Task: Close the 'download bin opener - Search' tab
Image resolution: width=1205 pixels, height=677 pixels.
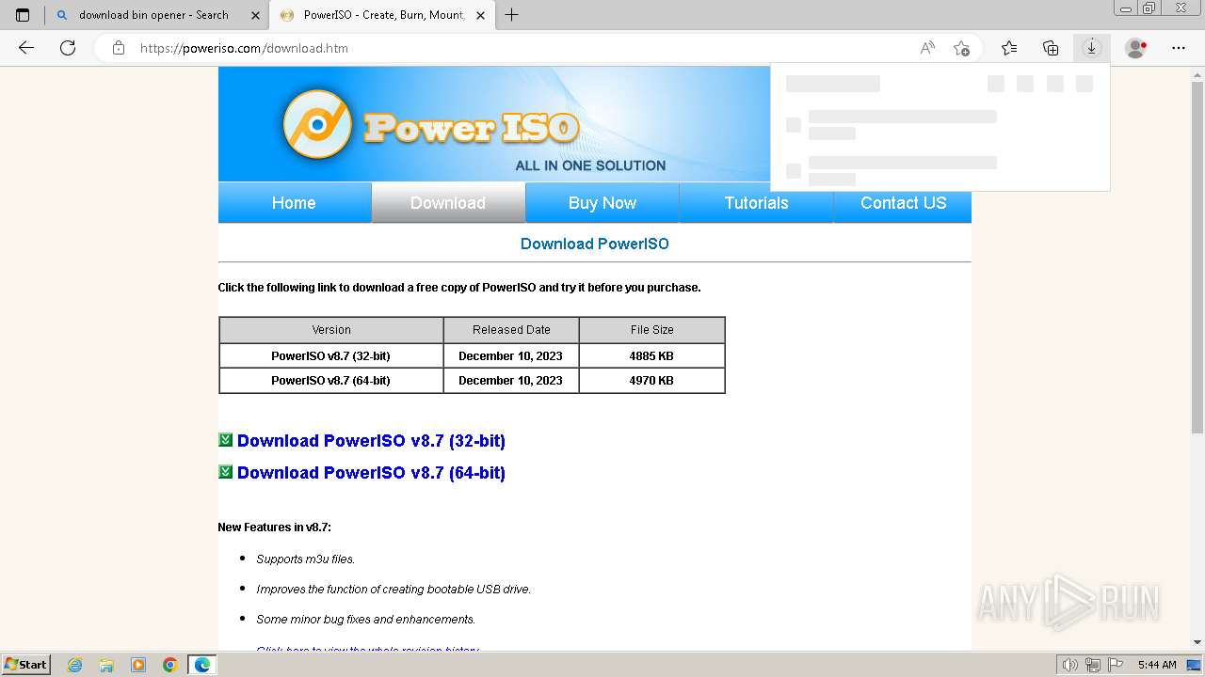Action: [x=256, y=15]
